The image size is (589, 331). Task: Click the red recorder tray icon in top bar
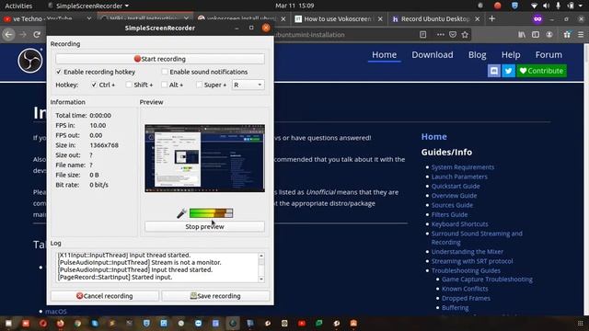[x=498, y=6]
